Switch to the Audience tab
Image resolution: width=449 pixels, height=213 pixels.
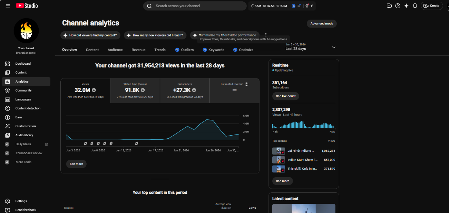coord(115,50)
